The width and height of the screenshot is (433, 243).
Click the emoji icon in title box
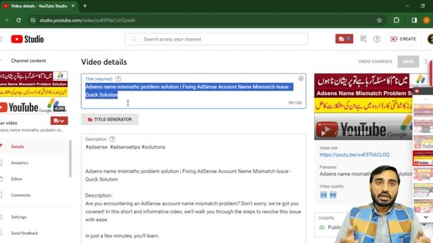tap(300, 78)
